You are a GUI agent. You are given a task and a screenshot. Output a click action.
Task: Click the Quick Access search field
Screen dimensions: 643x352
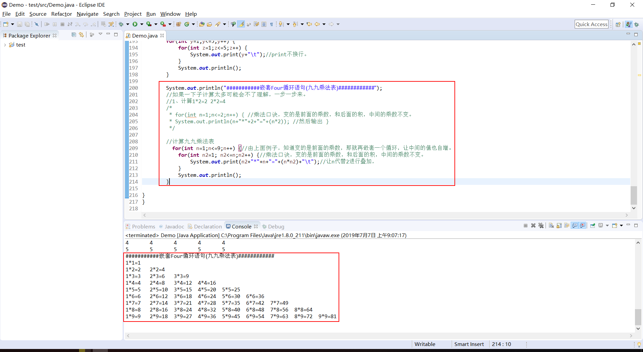click(591, 24)
